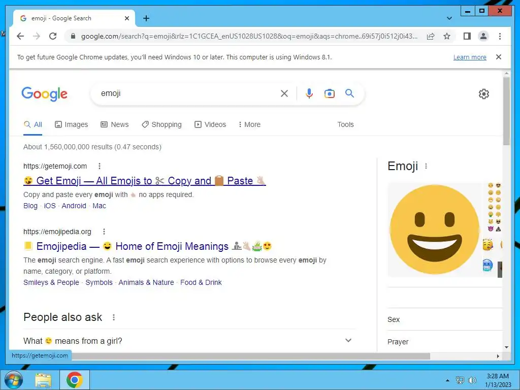
Task: Open options for getemoji.com result
Action: 99,166
